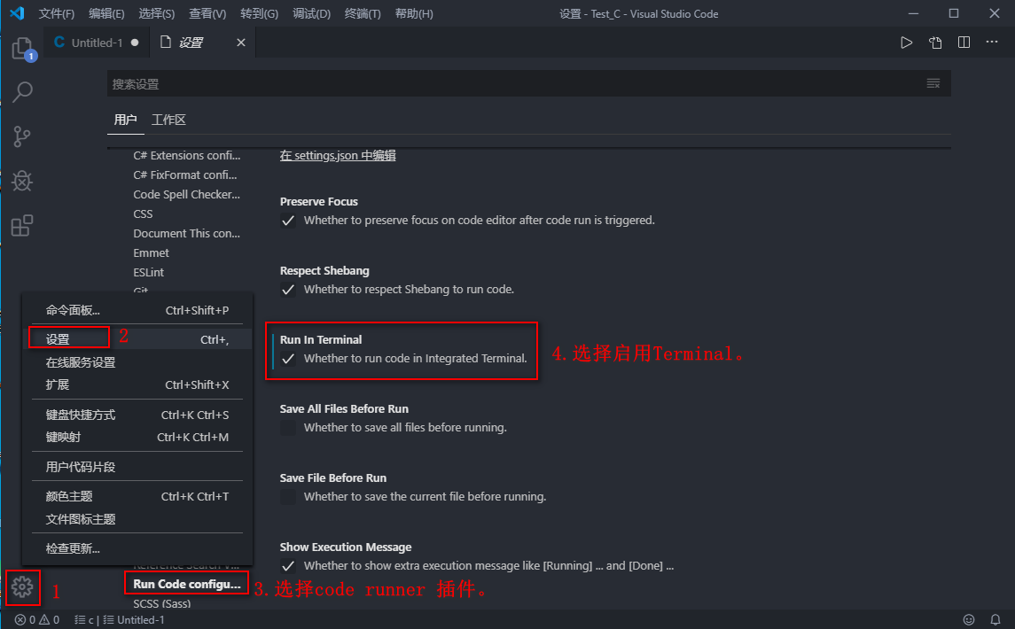Split the editor into two columns
Image resolution: width=1015 pixels, height=629 pixels.
click(964, 41)
